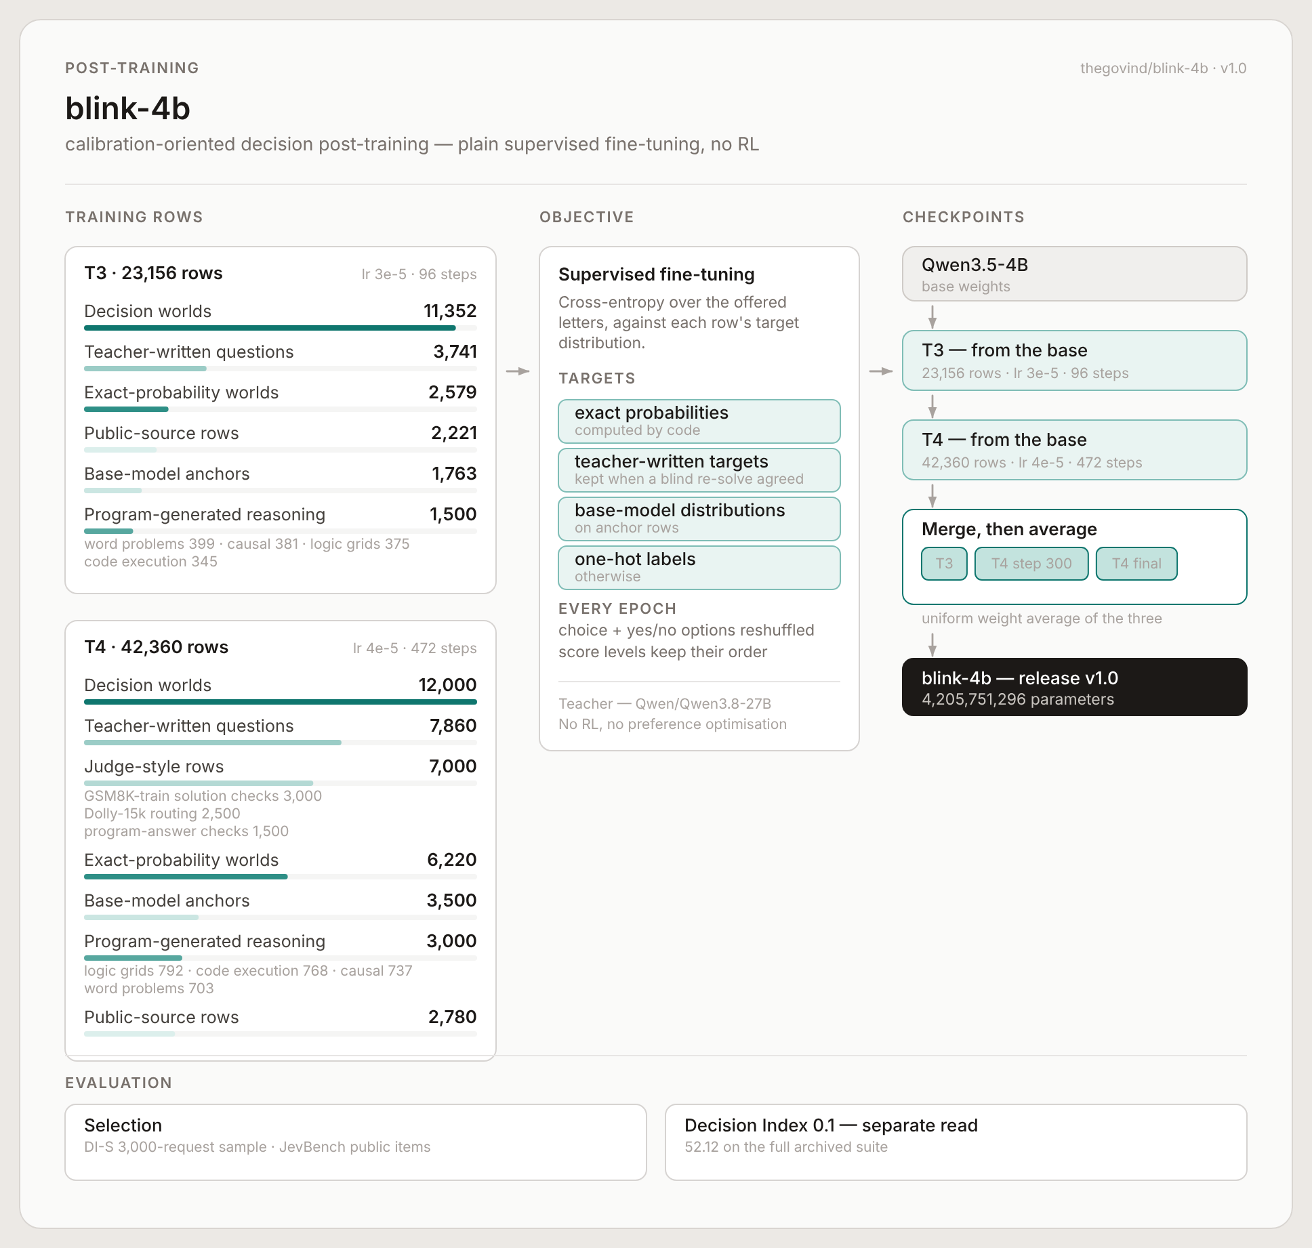Click the "Dolly-15k routing 2,500" line
This screenshot has height=1248, width=1312.
[162, 814]
